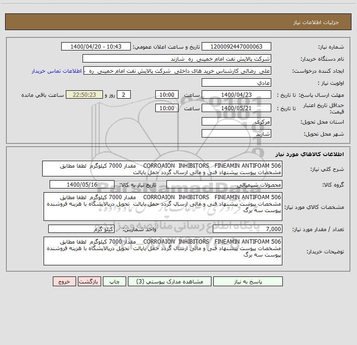Image resolution: width=357 pixels, height=345 pixels.
Task: Click goods group field محصولات شیمیائی
Action: click(224, 184)
